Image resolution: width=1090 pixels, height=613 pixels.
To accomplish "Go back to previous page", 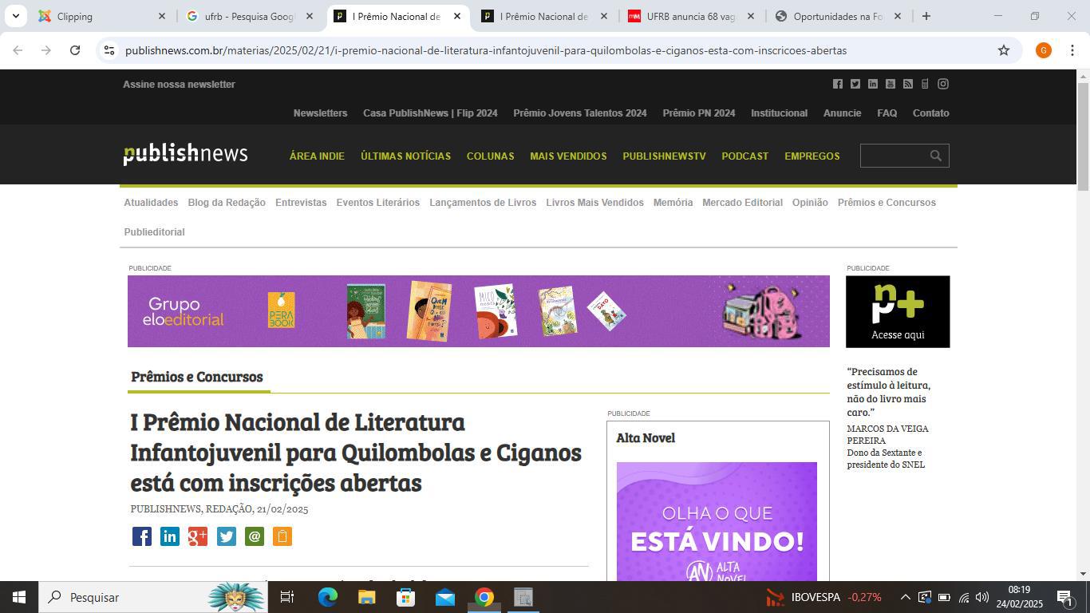I will (18, 50).
